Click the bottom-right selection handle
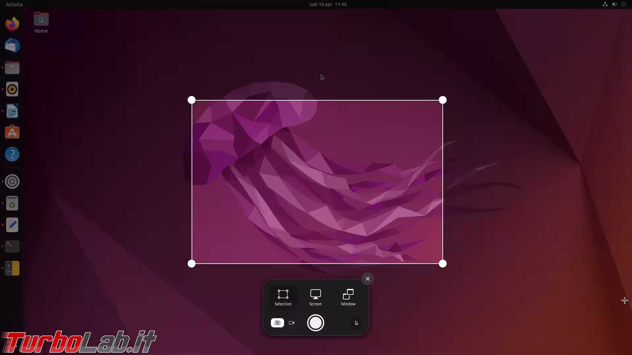 pos(443,264)
